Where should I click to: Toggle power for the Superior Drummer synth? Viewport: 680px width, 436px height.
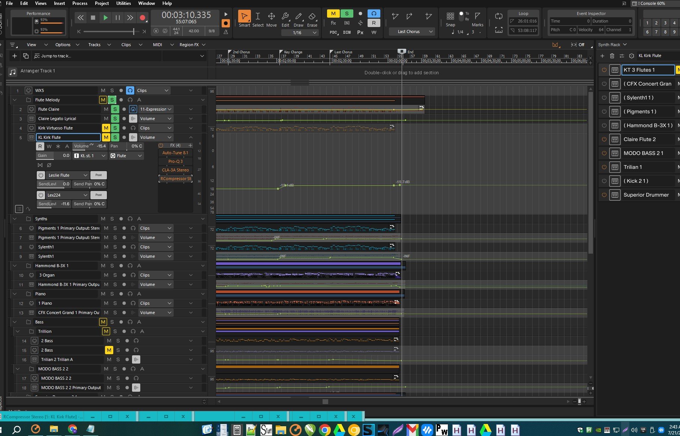tap(604, 195)
